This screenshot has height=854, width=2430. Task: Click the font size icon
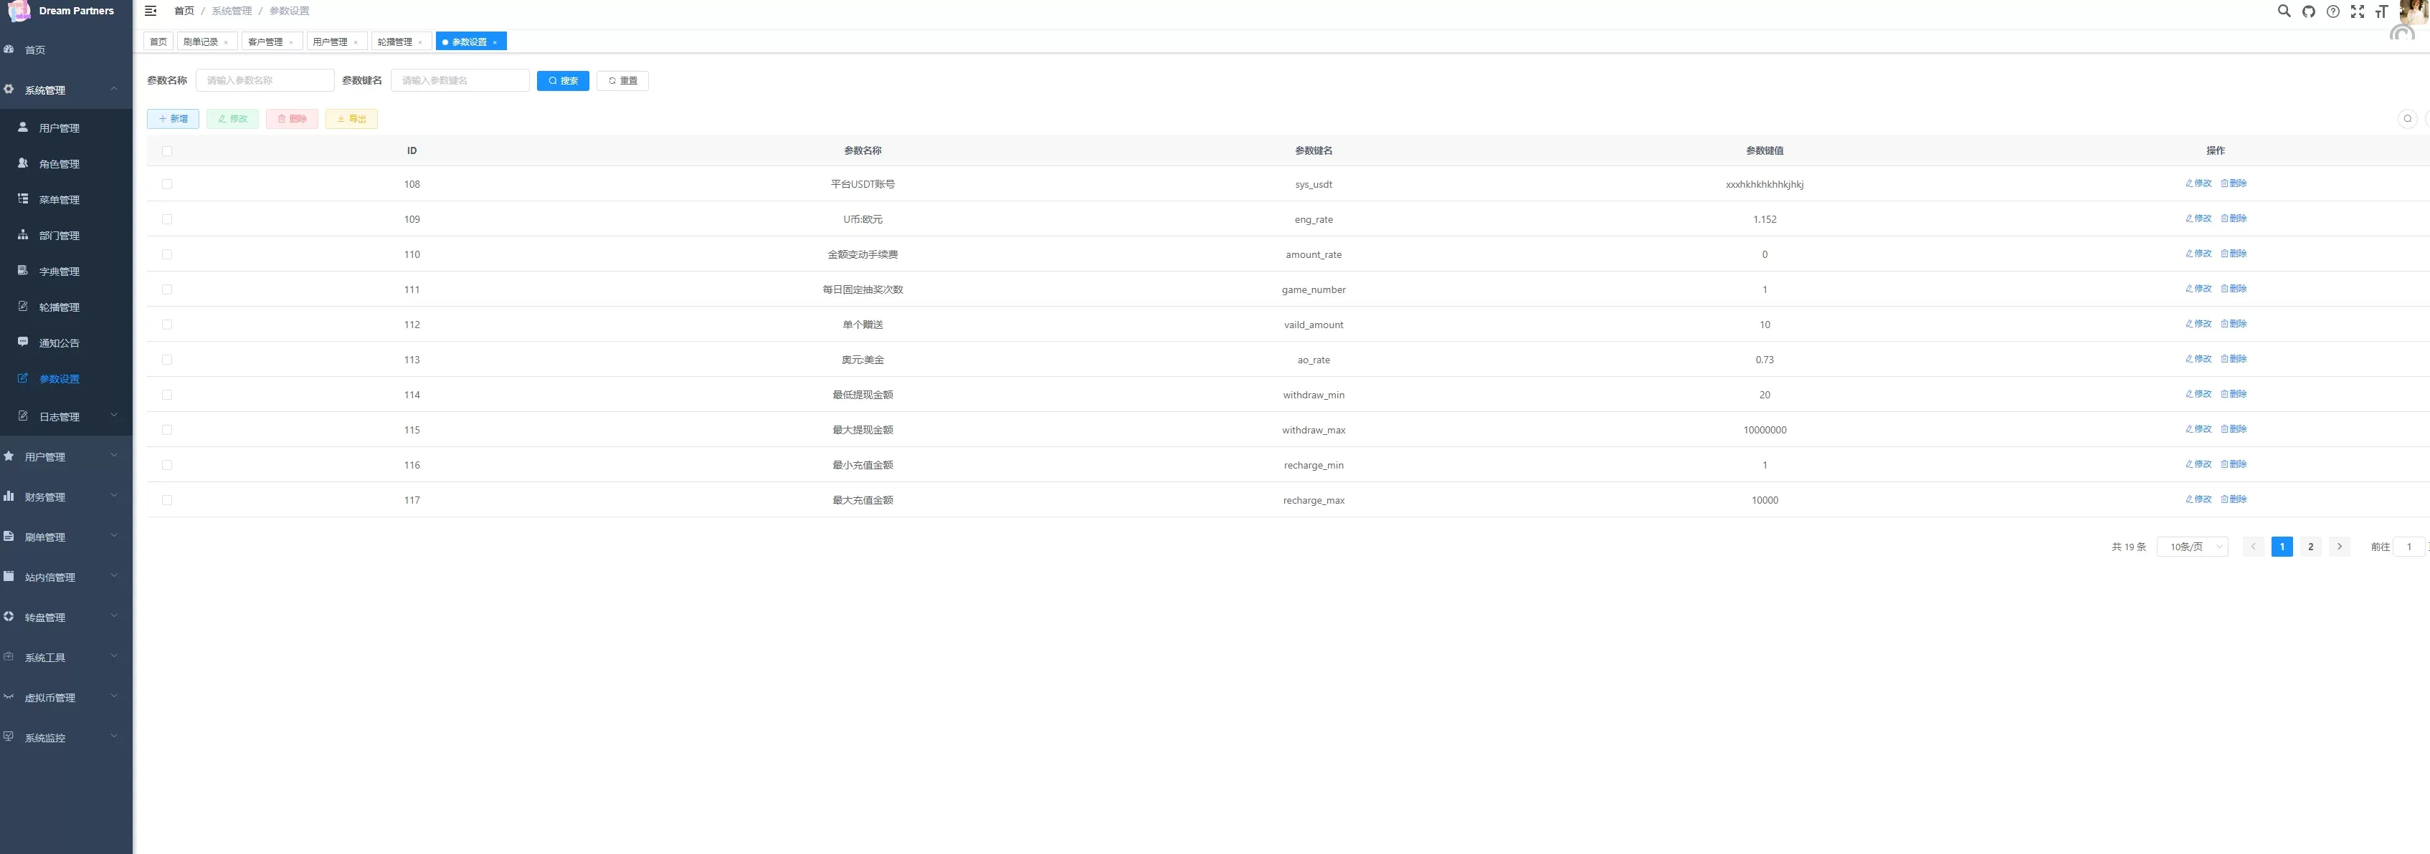pyautogui.click(x=2381, y=11)
